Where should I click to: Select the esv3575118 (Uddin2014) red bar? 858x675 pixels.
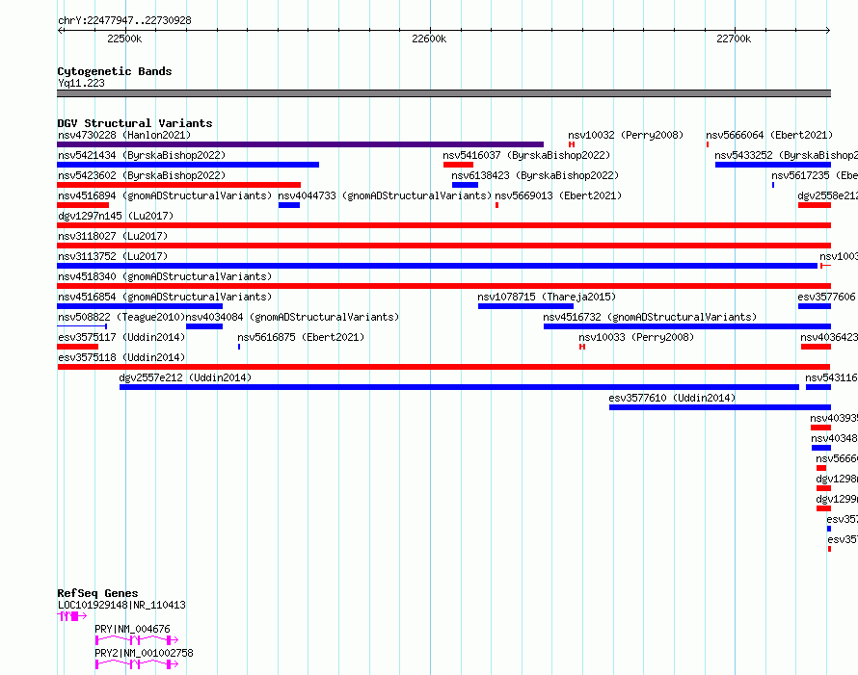click(443, 367)
